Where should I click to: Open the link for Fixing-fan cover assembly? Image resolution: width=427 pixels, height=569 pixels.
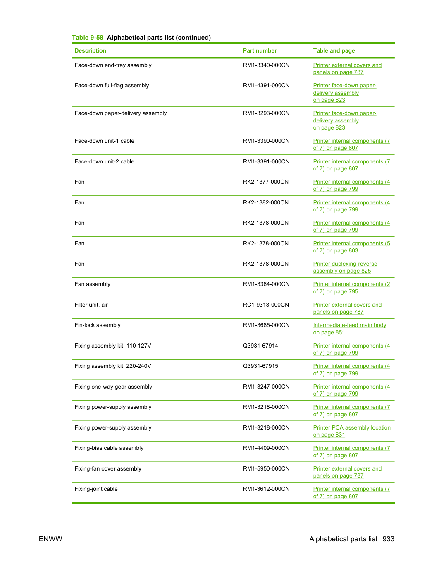pyautogui.click(x=347, y=472)
